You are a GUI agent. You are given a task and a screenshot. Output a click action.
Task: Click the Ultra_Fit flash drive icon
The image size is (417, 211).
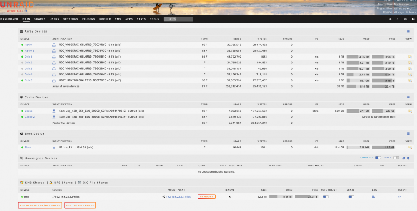coord(54,147)
